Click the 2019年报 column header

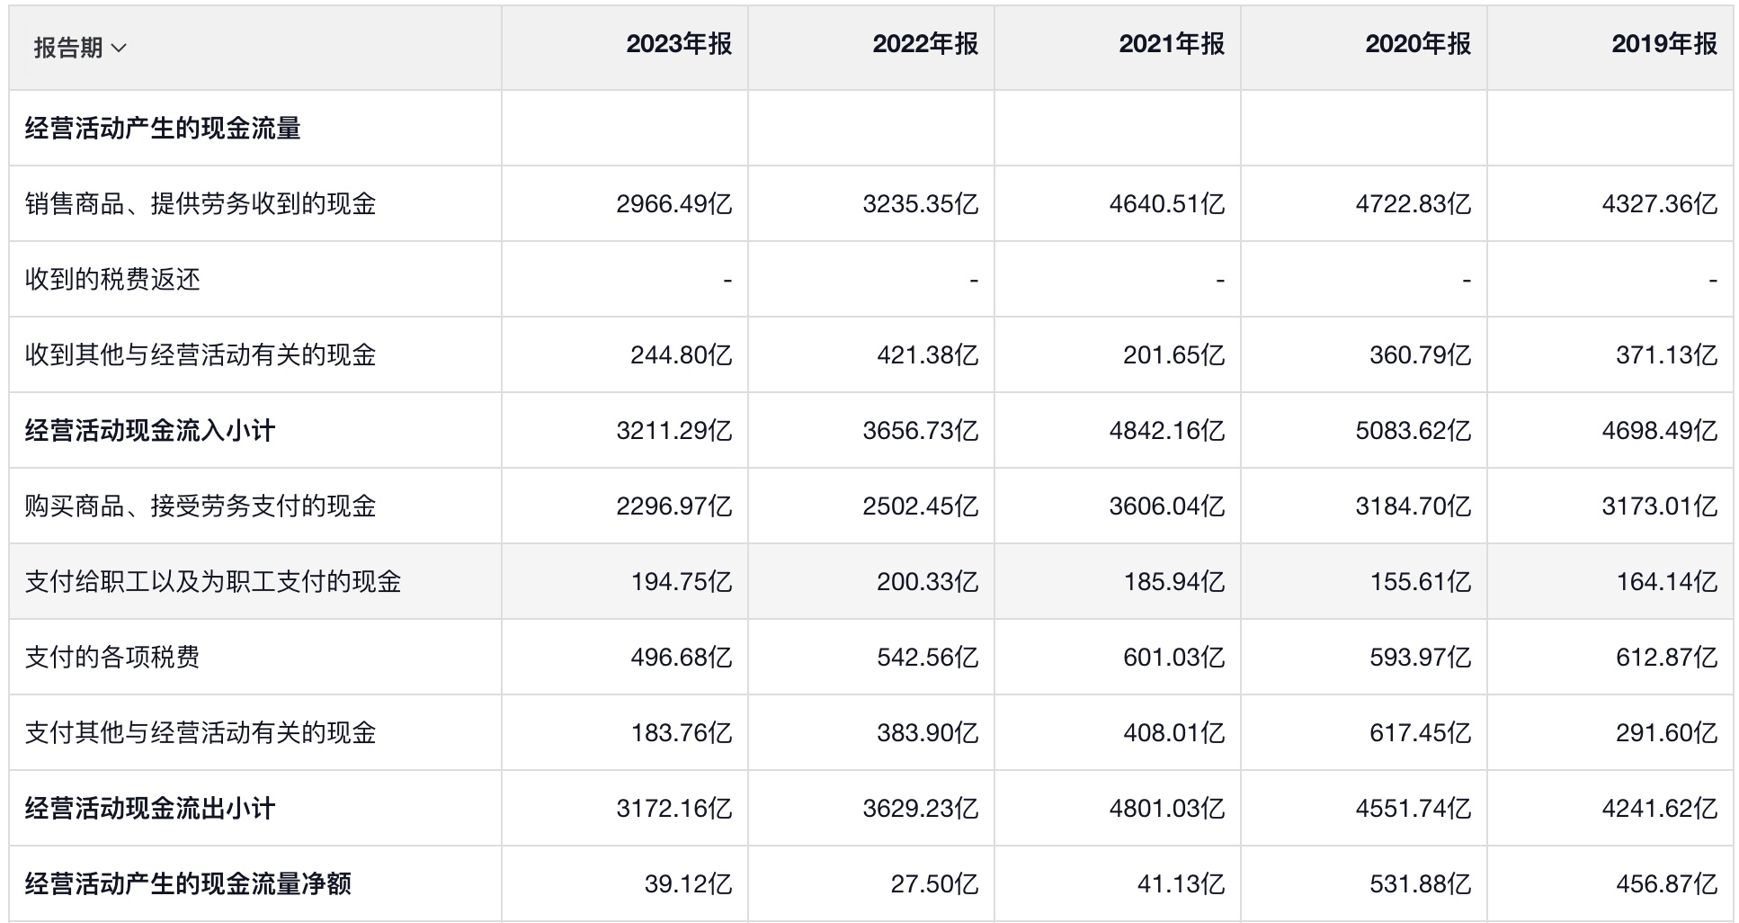(1664, 44)
